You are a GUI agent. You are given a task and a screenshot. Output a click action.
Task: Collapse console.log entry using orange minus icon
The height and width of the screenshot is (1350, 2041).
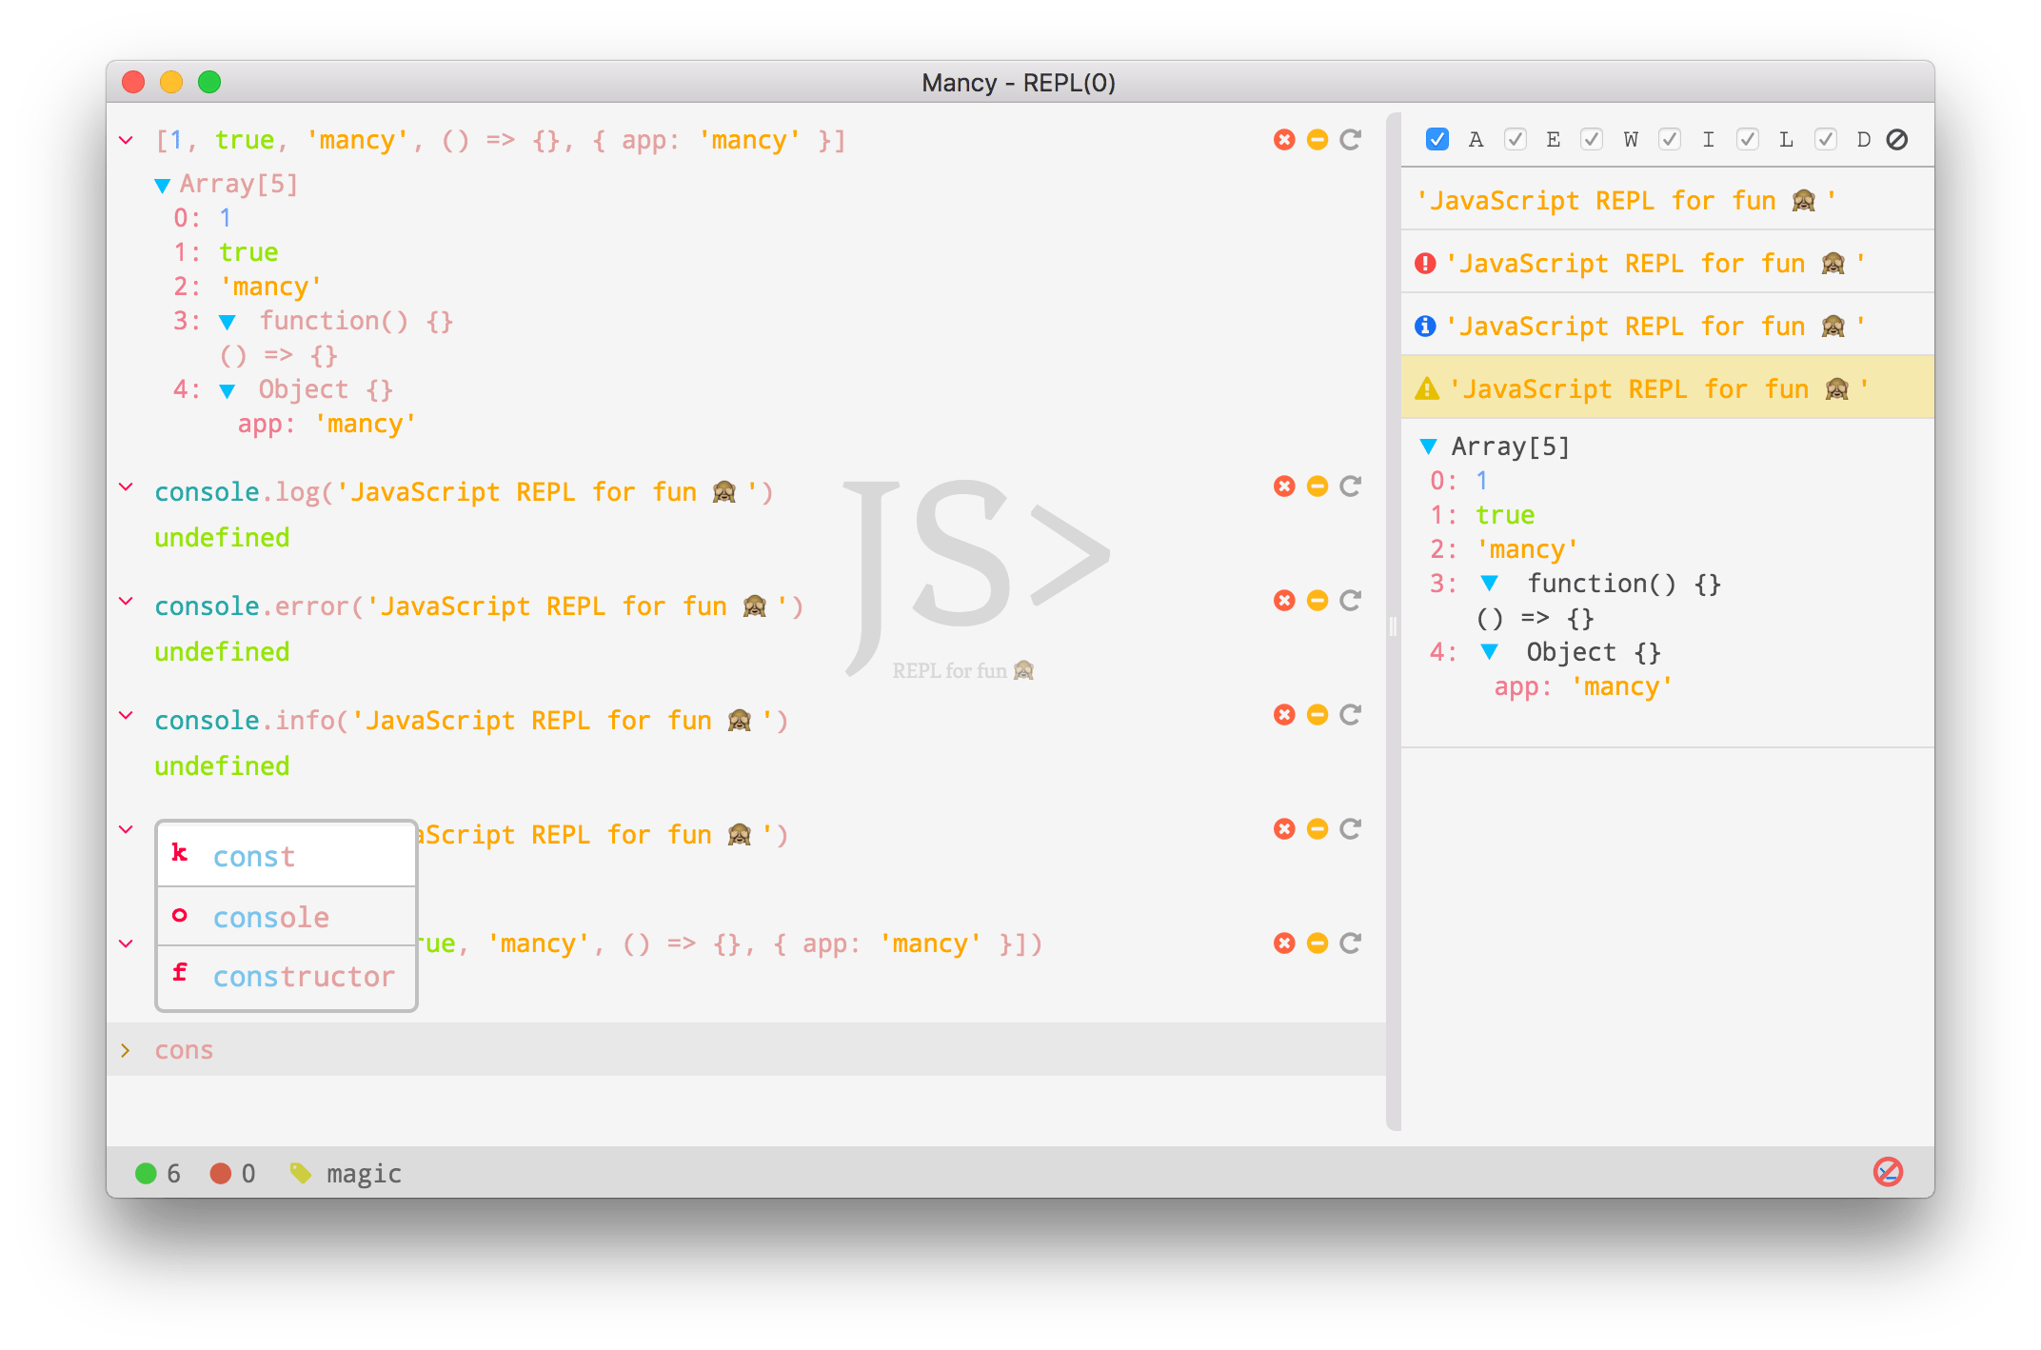point(1318,486)
